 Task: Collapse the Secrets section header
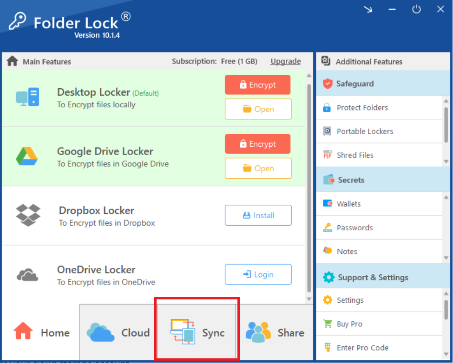pyautogui.click(x=383, y=180)
